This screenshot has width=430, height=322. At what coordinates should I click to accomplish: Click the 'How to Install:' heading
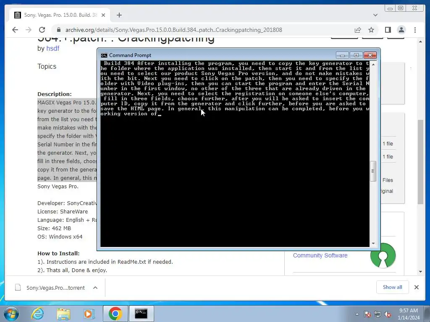point(58,254)
